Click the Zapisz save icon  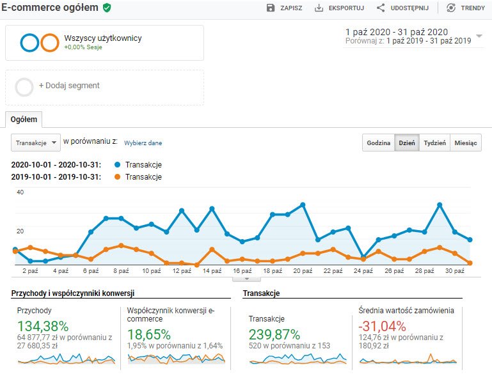tap(271, 8)
